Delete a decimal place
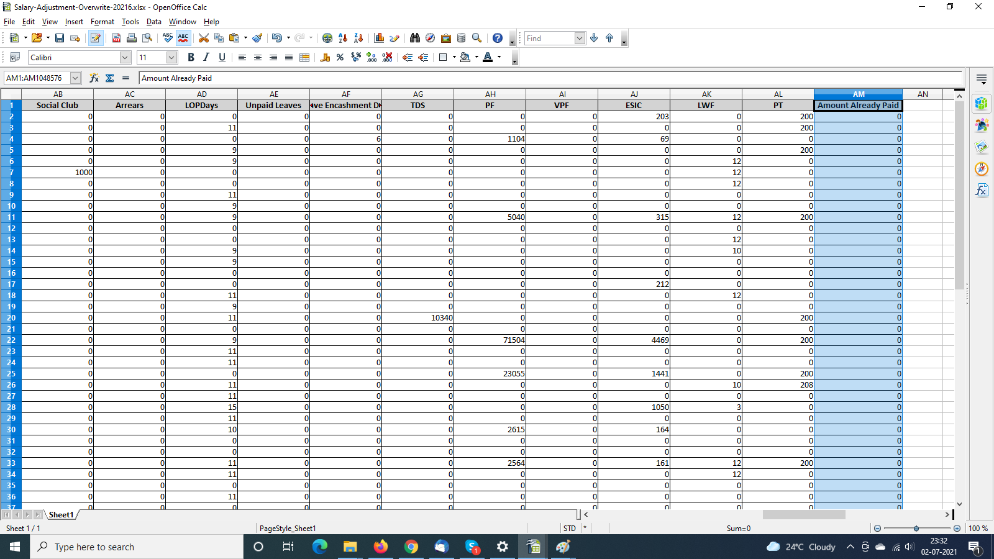The height and width of the screenshot is (559, 994). 387,57
